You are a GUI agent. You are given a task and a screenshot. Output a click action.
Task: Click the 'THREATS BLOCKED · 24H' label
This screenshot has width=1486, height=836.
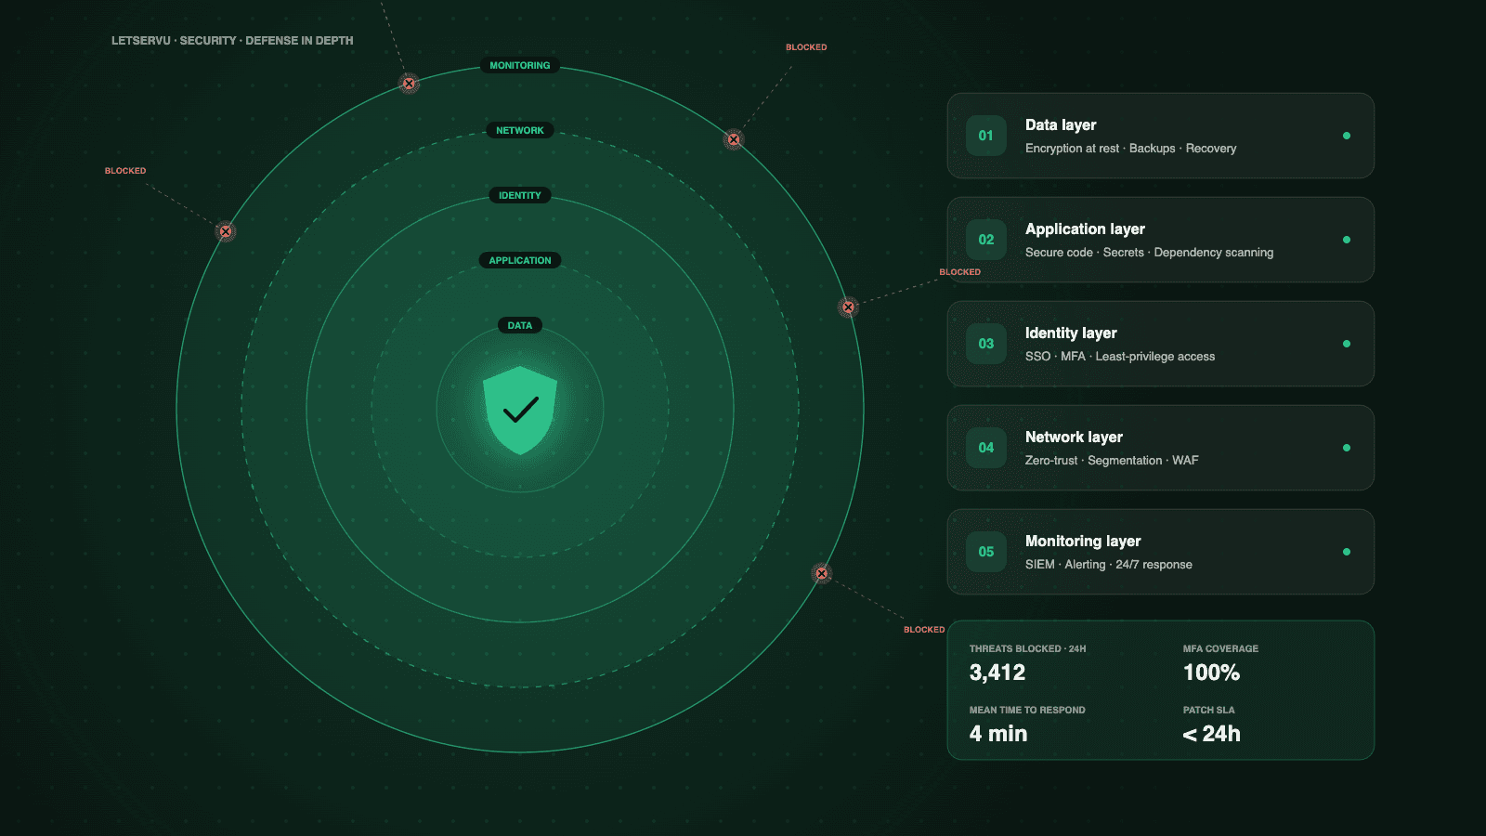tap(1027, 649)
